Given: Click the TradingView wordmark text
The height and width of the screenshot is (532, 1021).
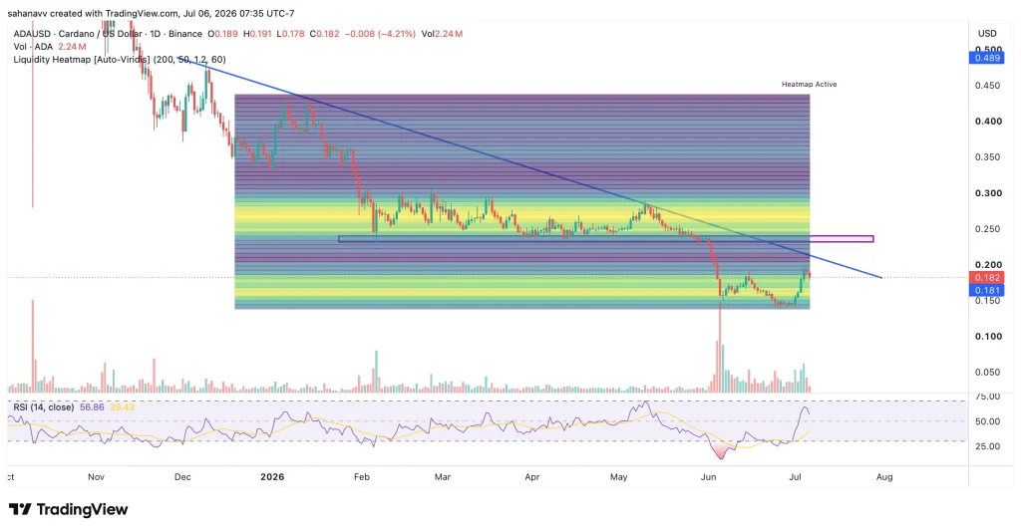Looking at the screenshot, I should [82, 509].
